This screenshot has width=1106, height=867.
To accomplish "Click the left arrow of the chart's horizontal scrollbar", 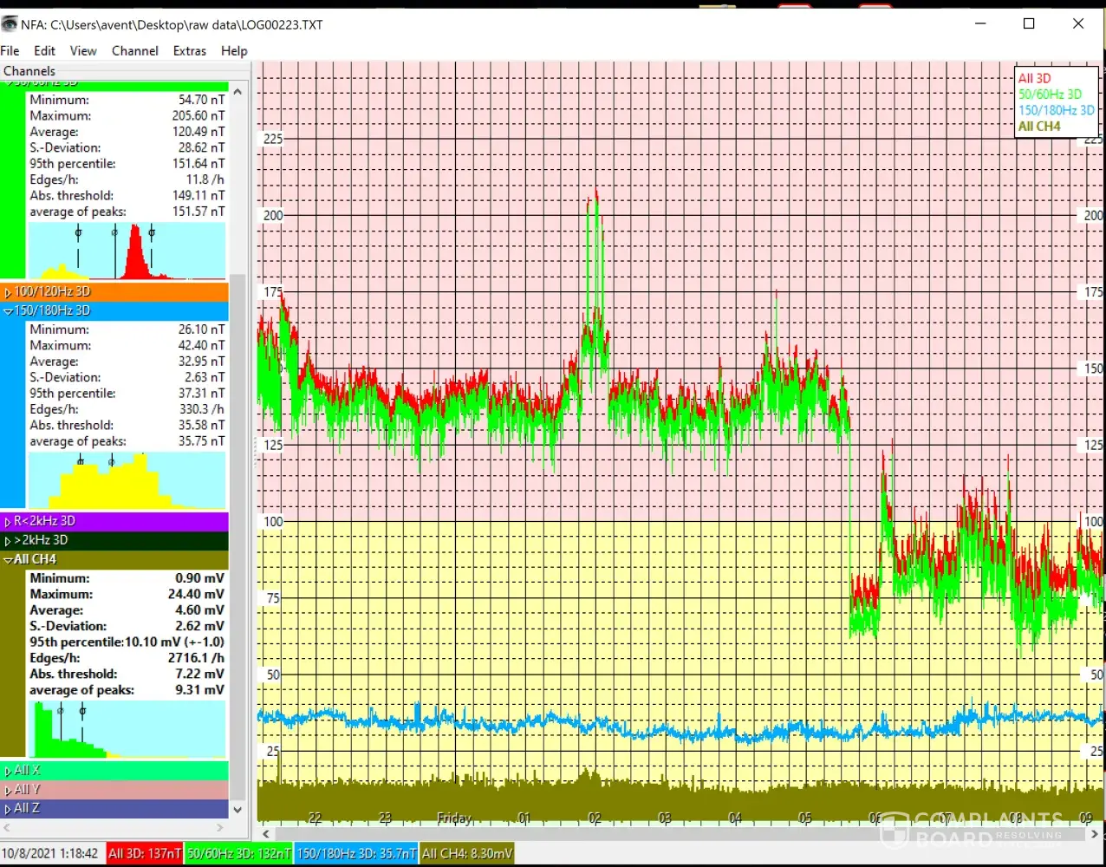I will [265, 834].
